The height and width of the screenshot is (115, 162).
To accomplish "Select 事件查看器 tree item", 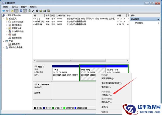I will point(17,25).
